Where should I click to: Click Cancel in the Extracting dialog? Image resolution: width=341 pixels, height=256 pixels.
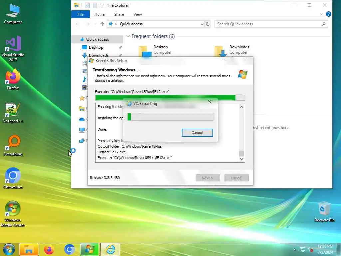(x=197, y=133)
